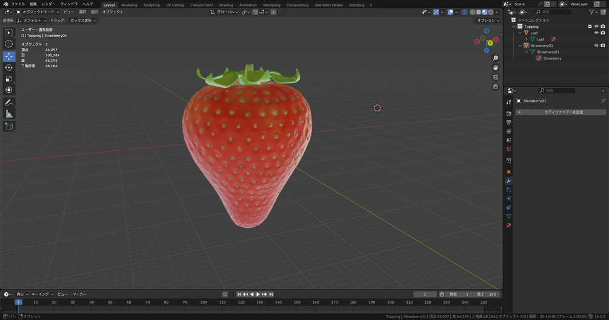Image resolution: width=609 pixels, height=320 pixels.
Task: Open the Material properties tab
Action: (508, 225)
